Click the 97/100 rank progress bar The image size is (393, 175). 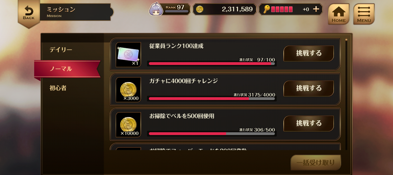(212, 63)
